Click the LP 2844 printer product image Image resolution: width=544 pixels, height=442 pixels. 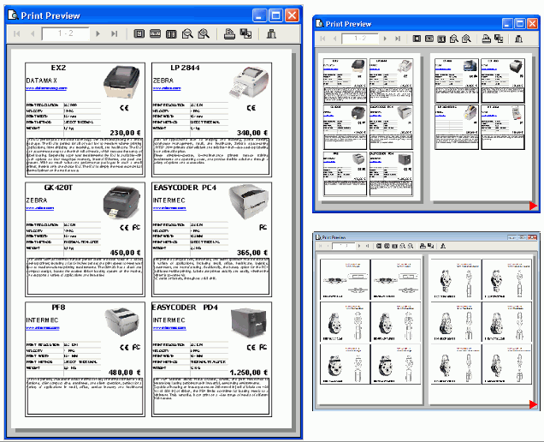pos(248,82)
